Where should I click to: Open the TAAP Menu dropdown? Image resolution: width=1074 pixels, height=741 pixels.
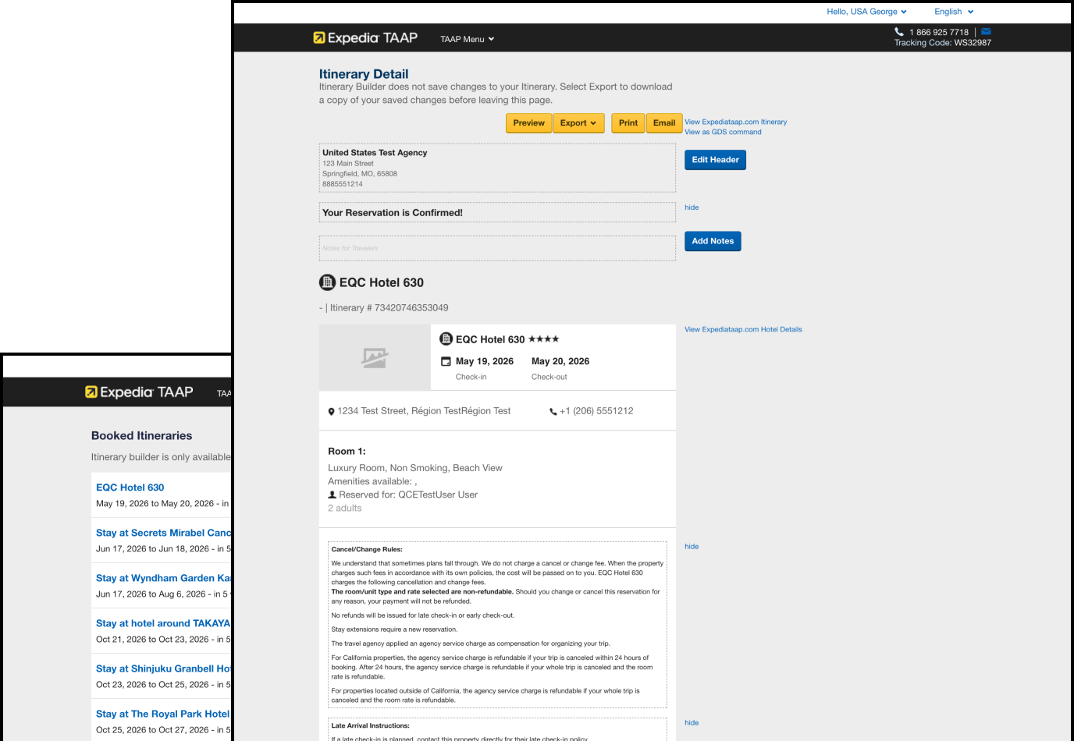click(467, 39)
